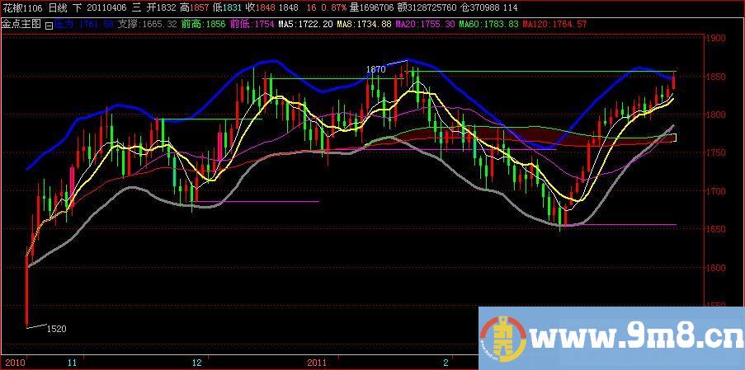Click the 2010 marker on date axis
The height and width of the screenshot is (370, 745).
pyautogui.click(x=14, y=362)
